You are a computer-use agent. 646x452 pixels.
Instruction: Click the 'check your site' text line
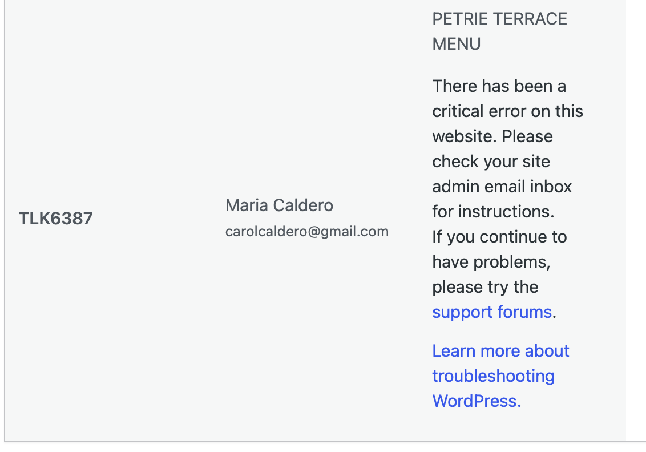[x=491, y=162]
